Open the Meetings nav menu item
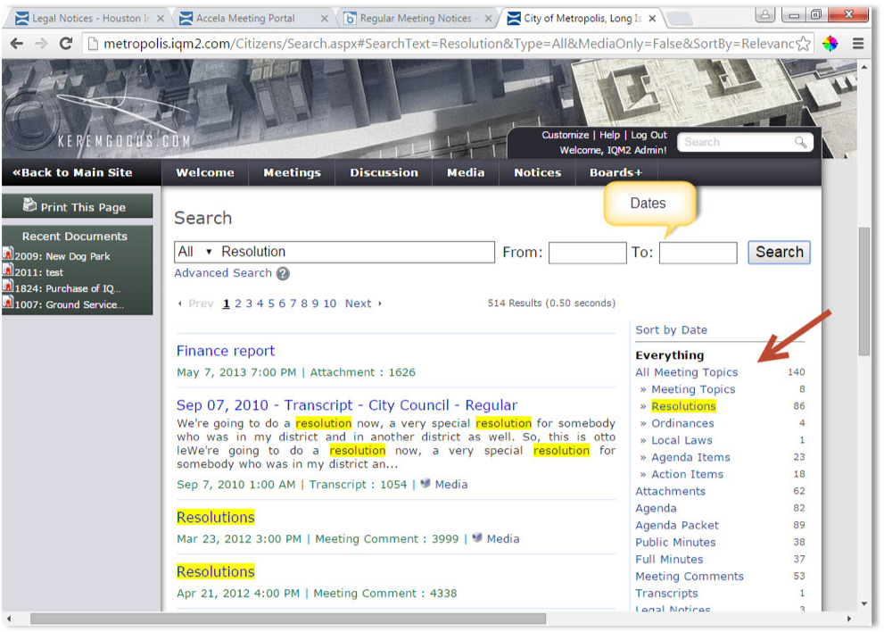The width and height of the screenshot is (884, 632). 292,172
